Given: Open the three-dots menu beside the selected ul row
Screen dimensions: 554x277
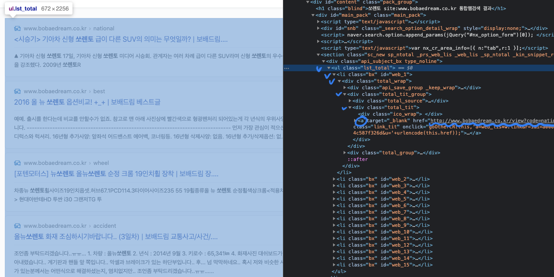Looking at the screenshot, I should (x=286, y=68).
